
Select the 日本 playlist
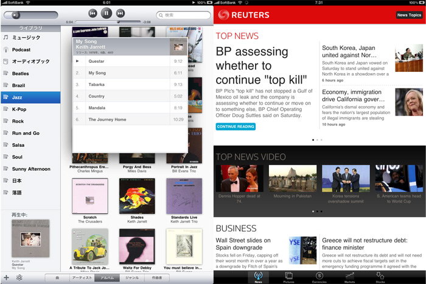point(30,180)
